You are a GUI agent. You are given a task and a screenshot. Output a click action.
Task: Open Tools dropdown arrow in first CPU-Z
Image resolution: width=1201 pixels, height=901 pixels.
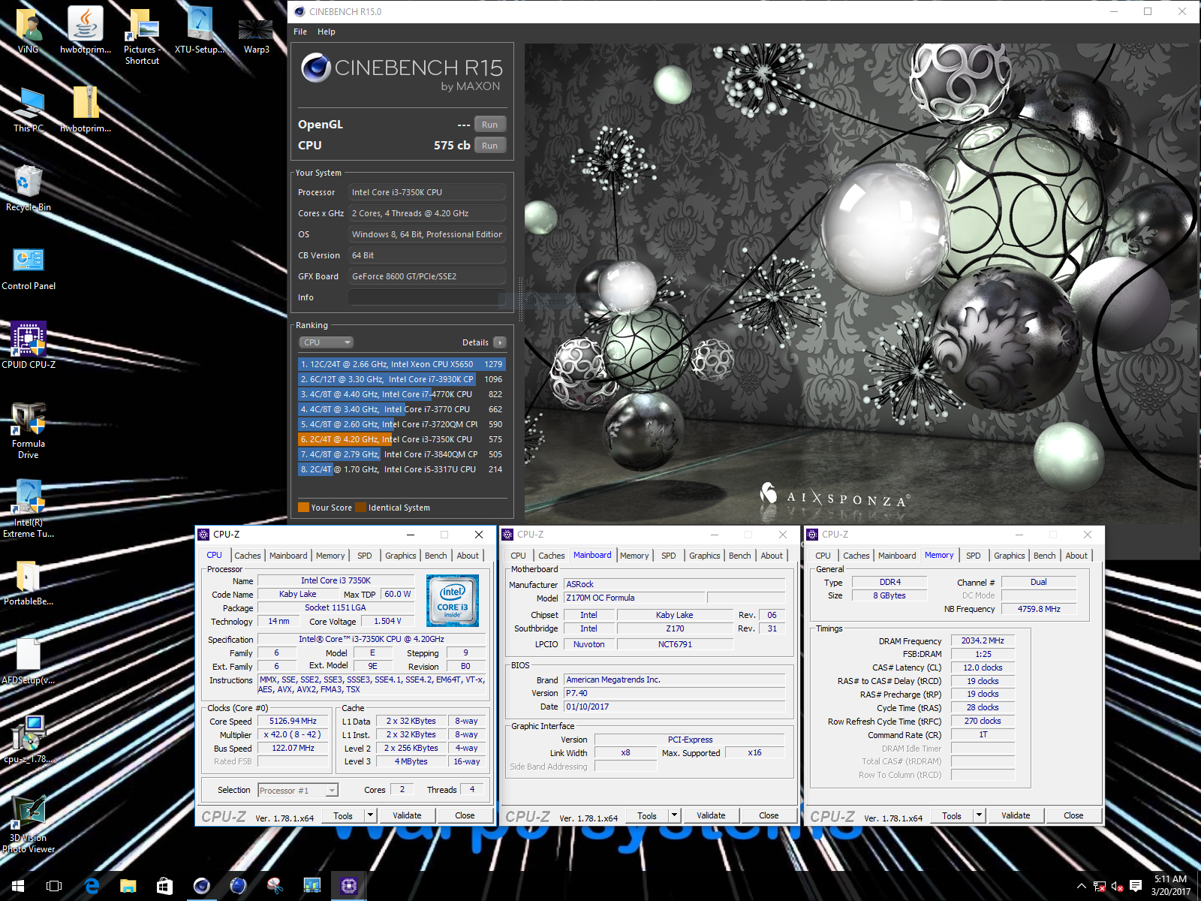370,815
